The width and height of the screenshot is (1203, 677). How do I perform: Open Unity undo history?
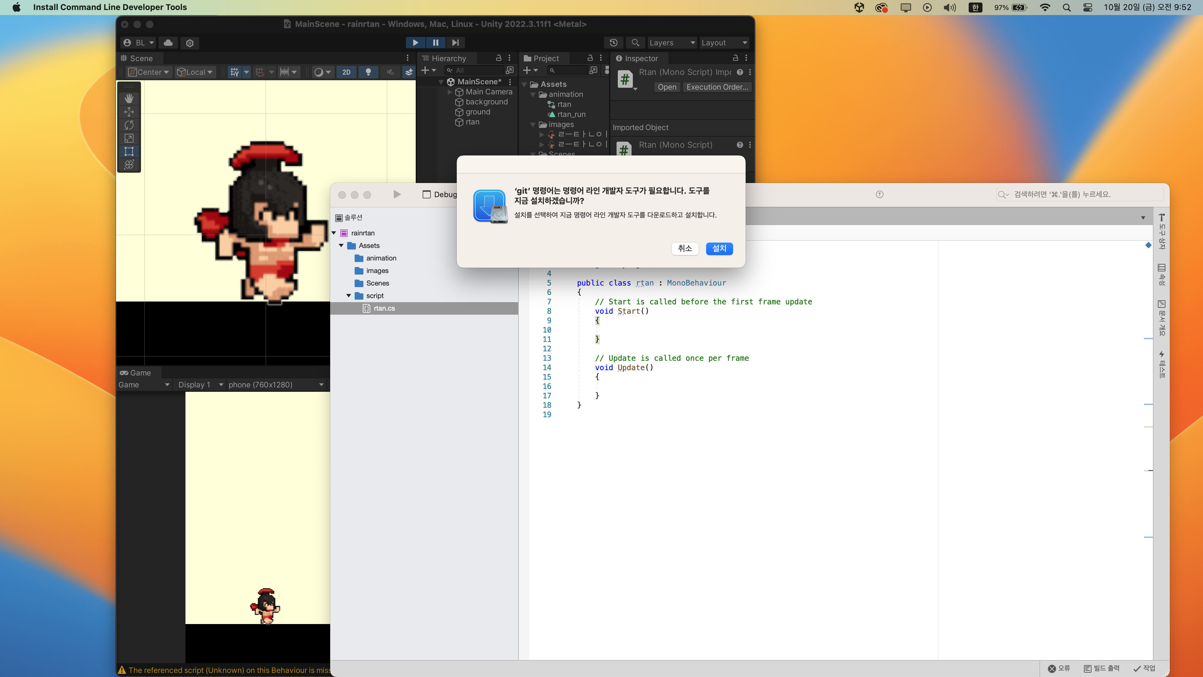(614, 43)
